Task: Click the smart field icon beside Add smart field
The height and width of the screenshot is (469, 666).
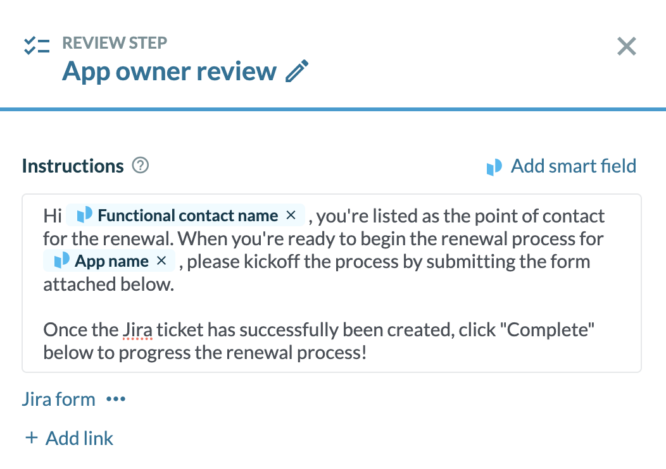Action: [494, 167]
